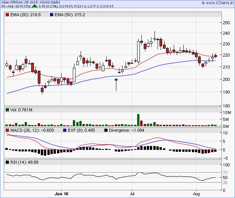The width and height of the screenshot is (235, 198).
Task: Click the EMA (20): 218.8 label
Action: (25, 15)
